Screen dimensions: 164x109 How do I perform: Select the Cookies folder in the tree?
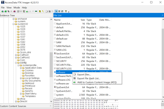pos(29,70)
